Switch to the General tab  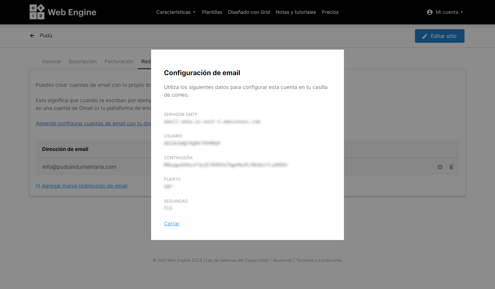point(51,61)
